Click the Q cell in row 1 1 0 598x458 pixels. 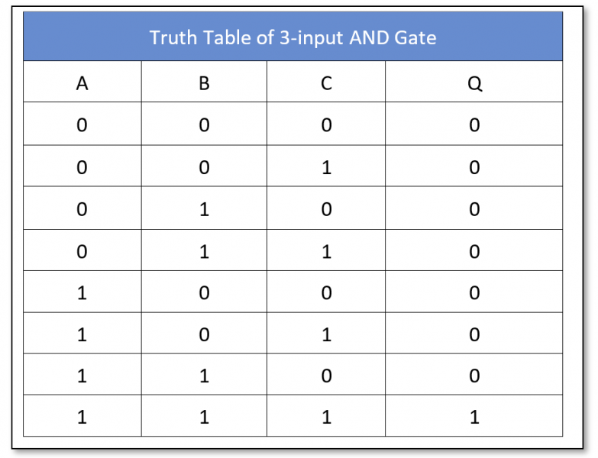[474, 374]
